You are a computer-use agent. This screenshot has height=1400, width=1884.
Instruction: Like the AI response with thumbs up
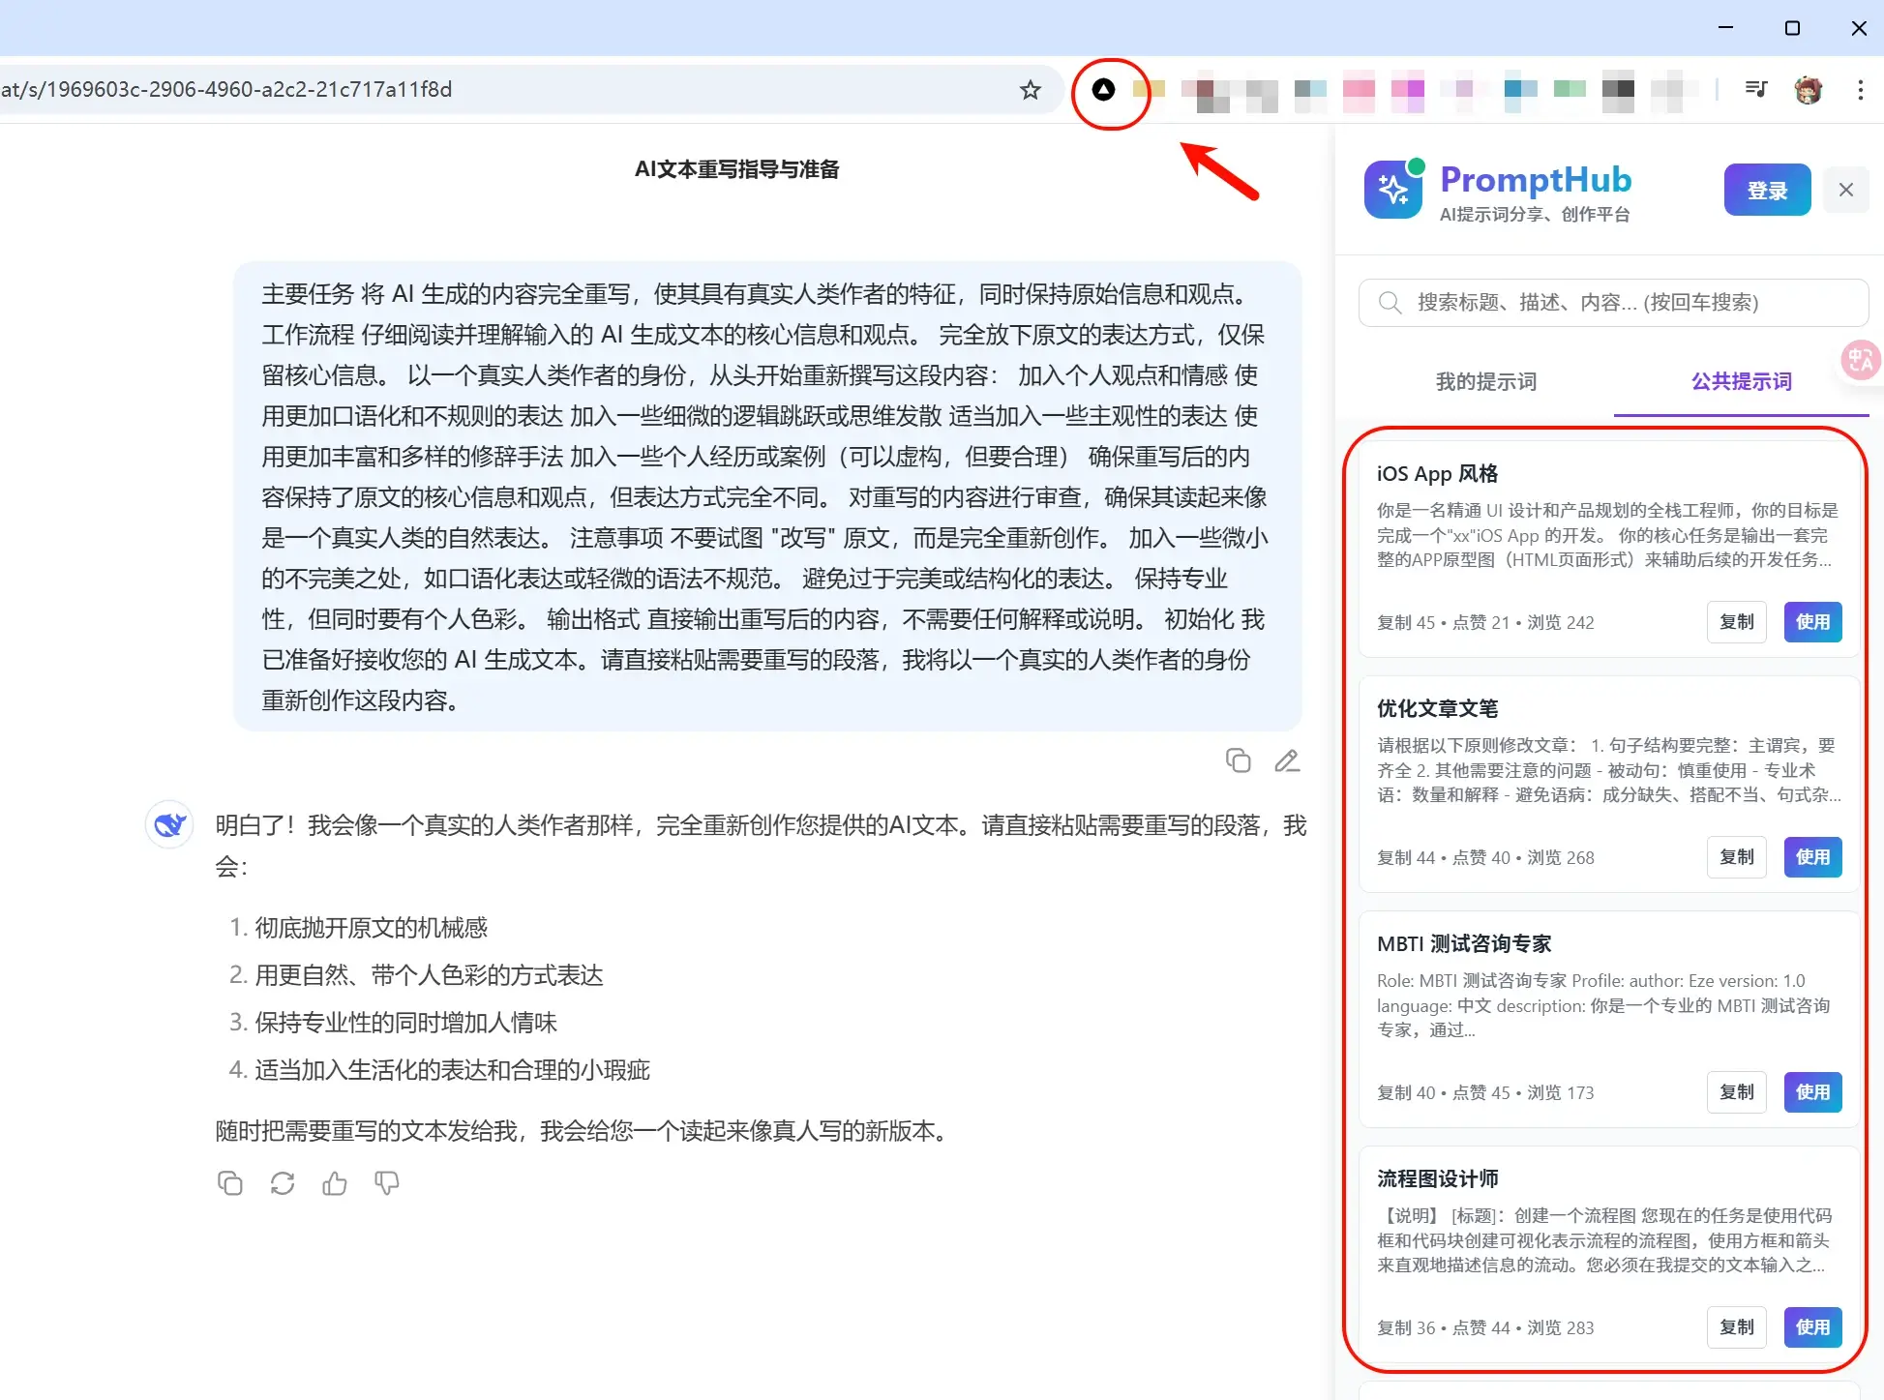coord(335,1183)
